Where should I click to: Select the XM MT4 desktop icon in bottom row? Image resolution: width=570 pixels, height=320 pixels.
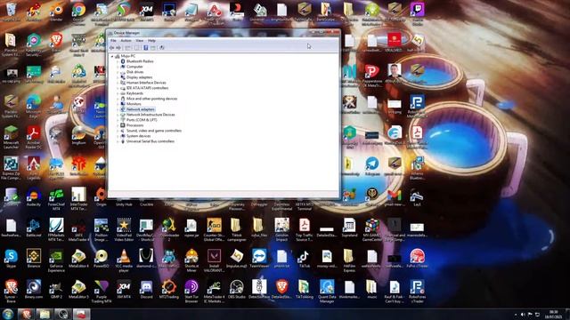point(124,289)
